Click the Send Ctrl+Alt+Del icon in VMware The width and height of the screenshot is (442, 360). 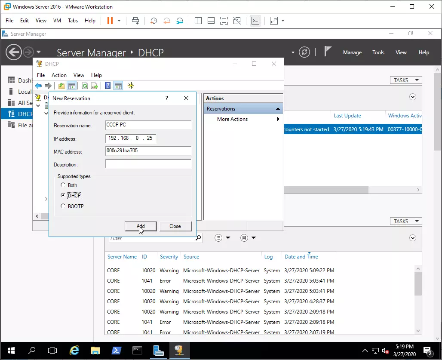(x=135, y=21)
